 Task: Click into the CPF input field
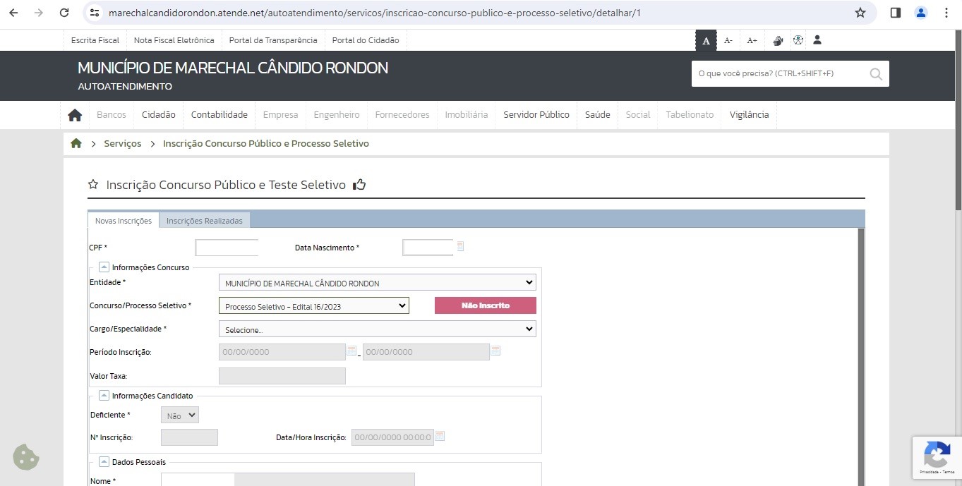pyautogui.click(x=227, y=248)
